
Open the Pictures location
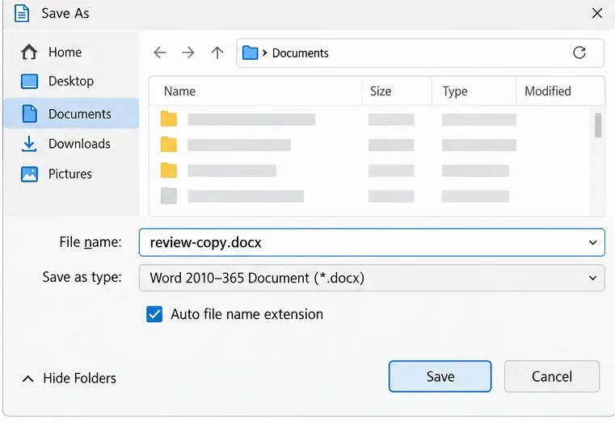pyautogui.click(x=71, y=174)
